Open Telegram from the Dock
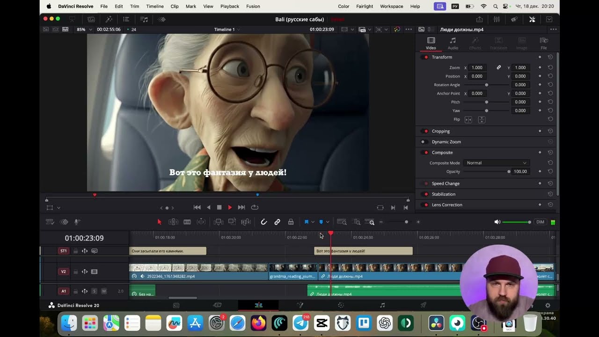Screen dimensions: 599x337 point(300,323)
